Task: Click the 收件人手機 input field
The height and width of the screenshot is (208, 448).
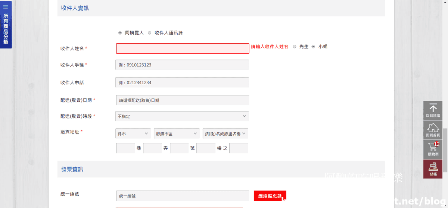Action: click(182, 65)
